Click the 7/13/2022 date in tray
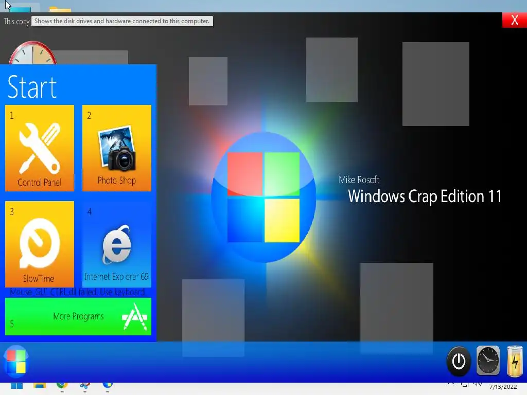The height and width of the screenshot is (395, 527). (x=503, y=387)
